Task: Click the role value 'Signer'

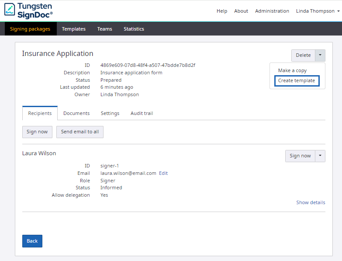Action: click(x=108, y=181)
